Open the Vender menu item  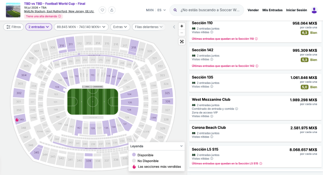tap(253, 10)
